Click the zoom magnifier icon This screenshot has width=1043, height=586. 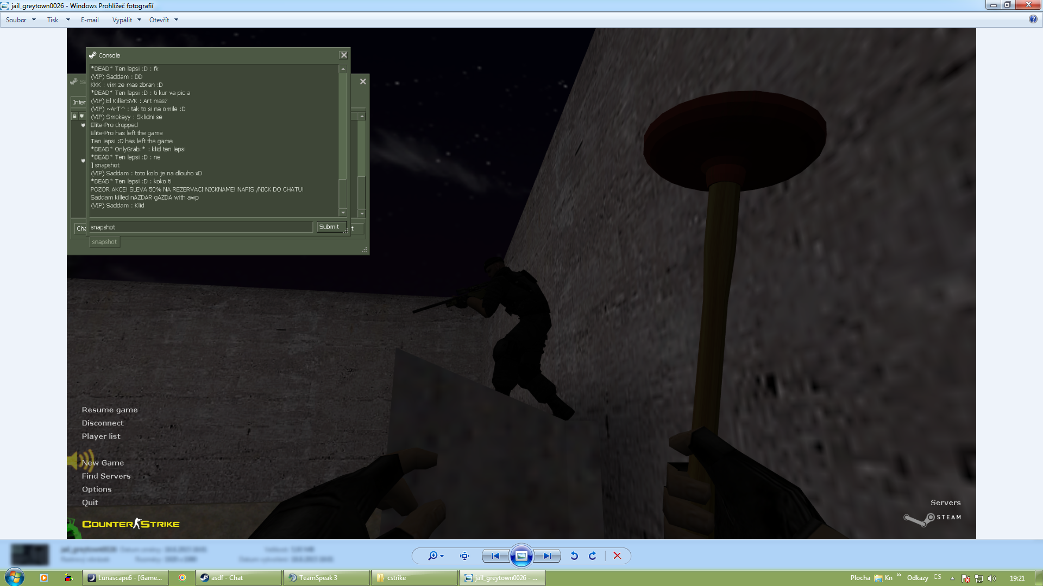click(x=432, y=556)
